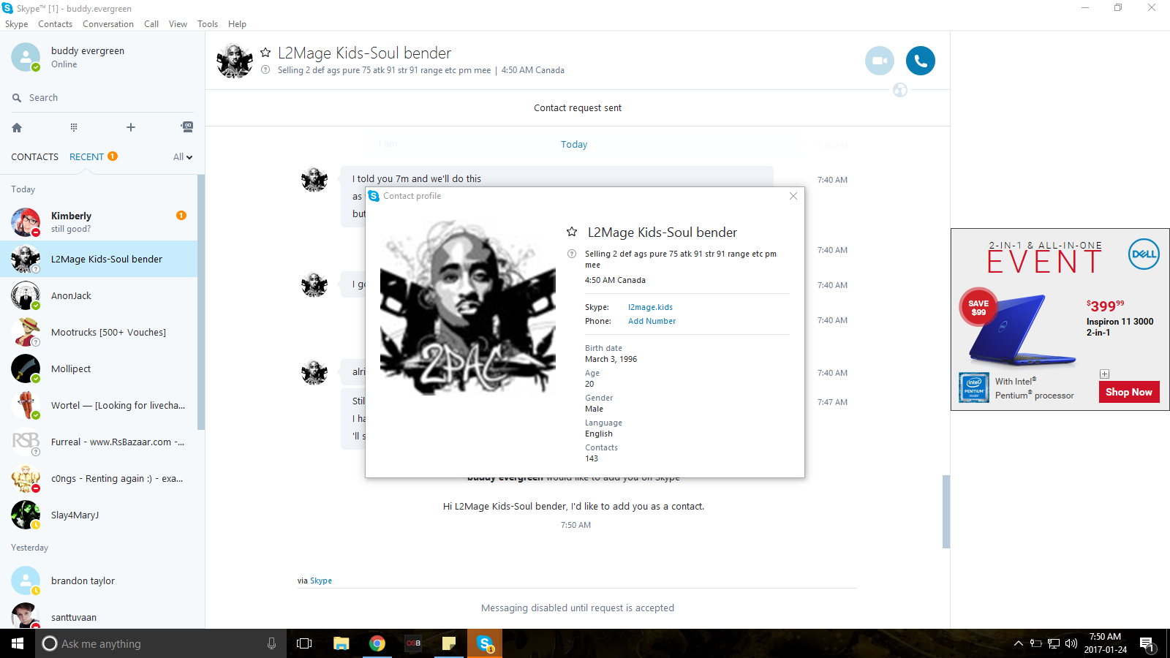Open File Explorer from the taskbar

[341, 643]
